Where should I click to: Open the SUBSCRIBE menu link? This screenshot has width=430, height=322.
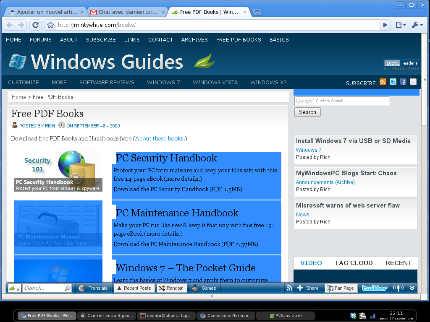point(101,40)
